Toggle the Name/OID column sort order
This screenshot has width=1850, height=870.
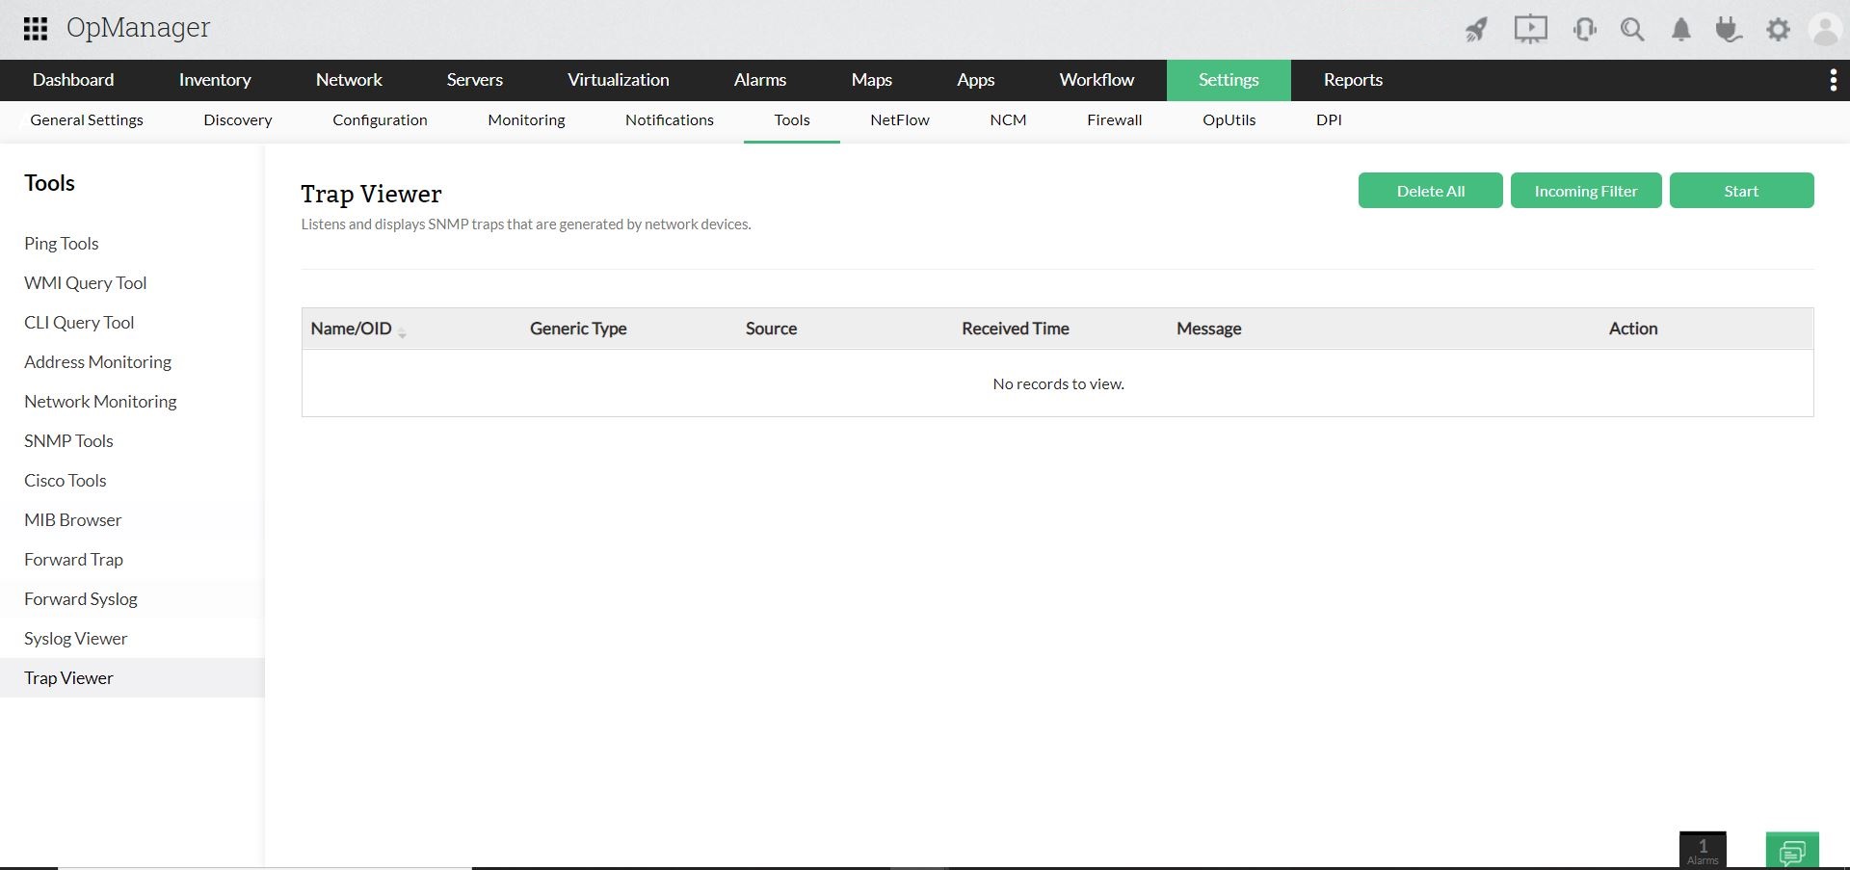(402, 332)
